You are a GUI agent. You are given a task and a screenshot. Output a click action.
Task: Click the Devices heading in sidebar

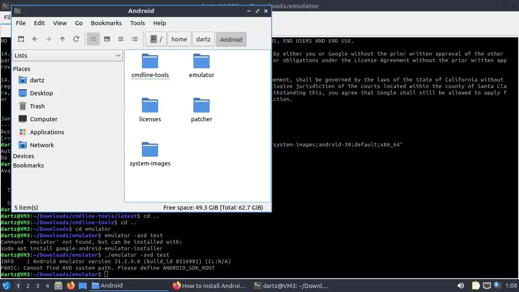click(x=24, y=156)
